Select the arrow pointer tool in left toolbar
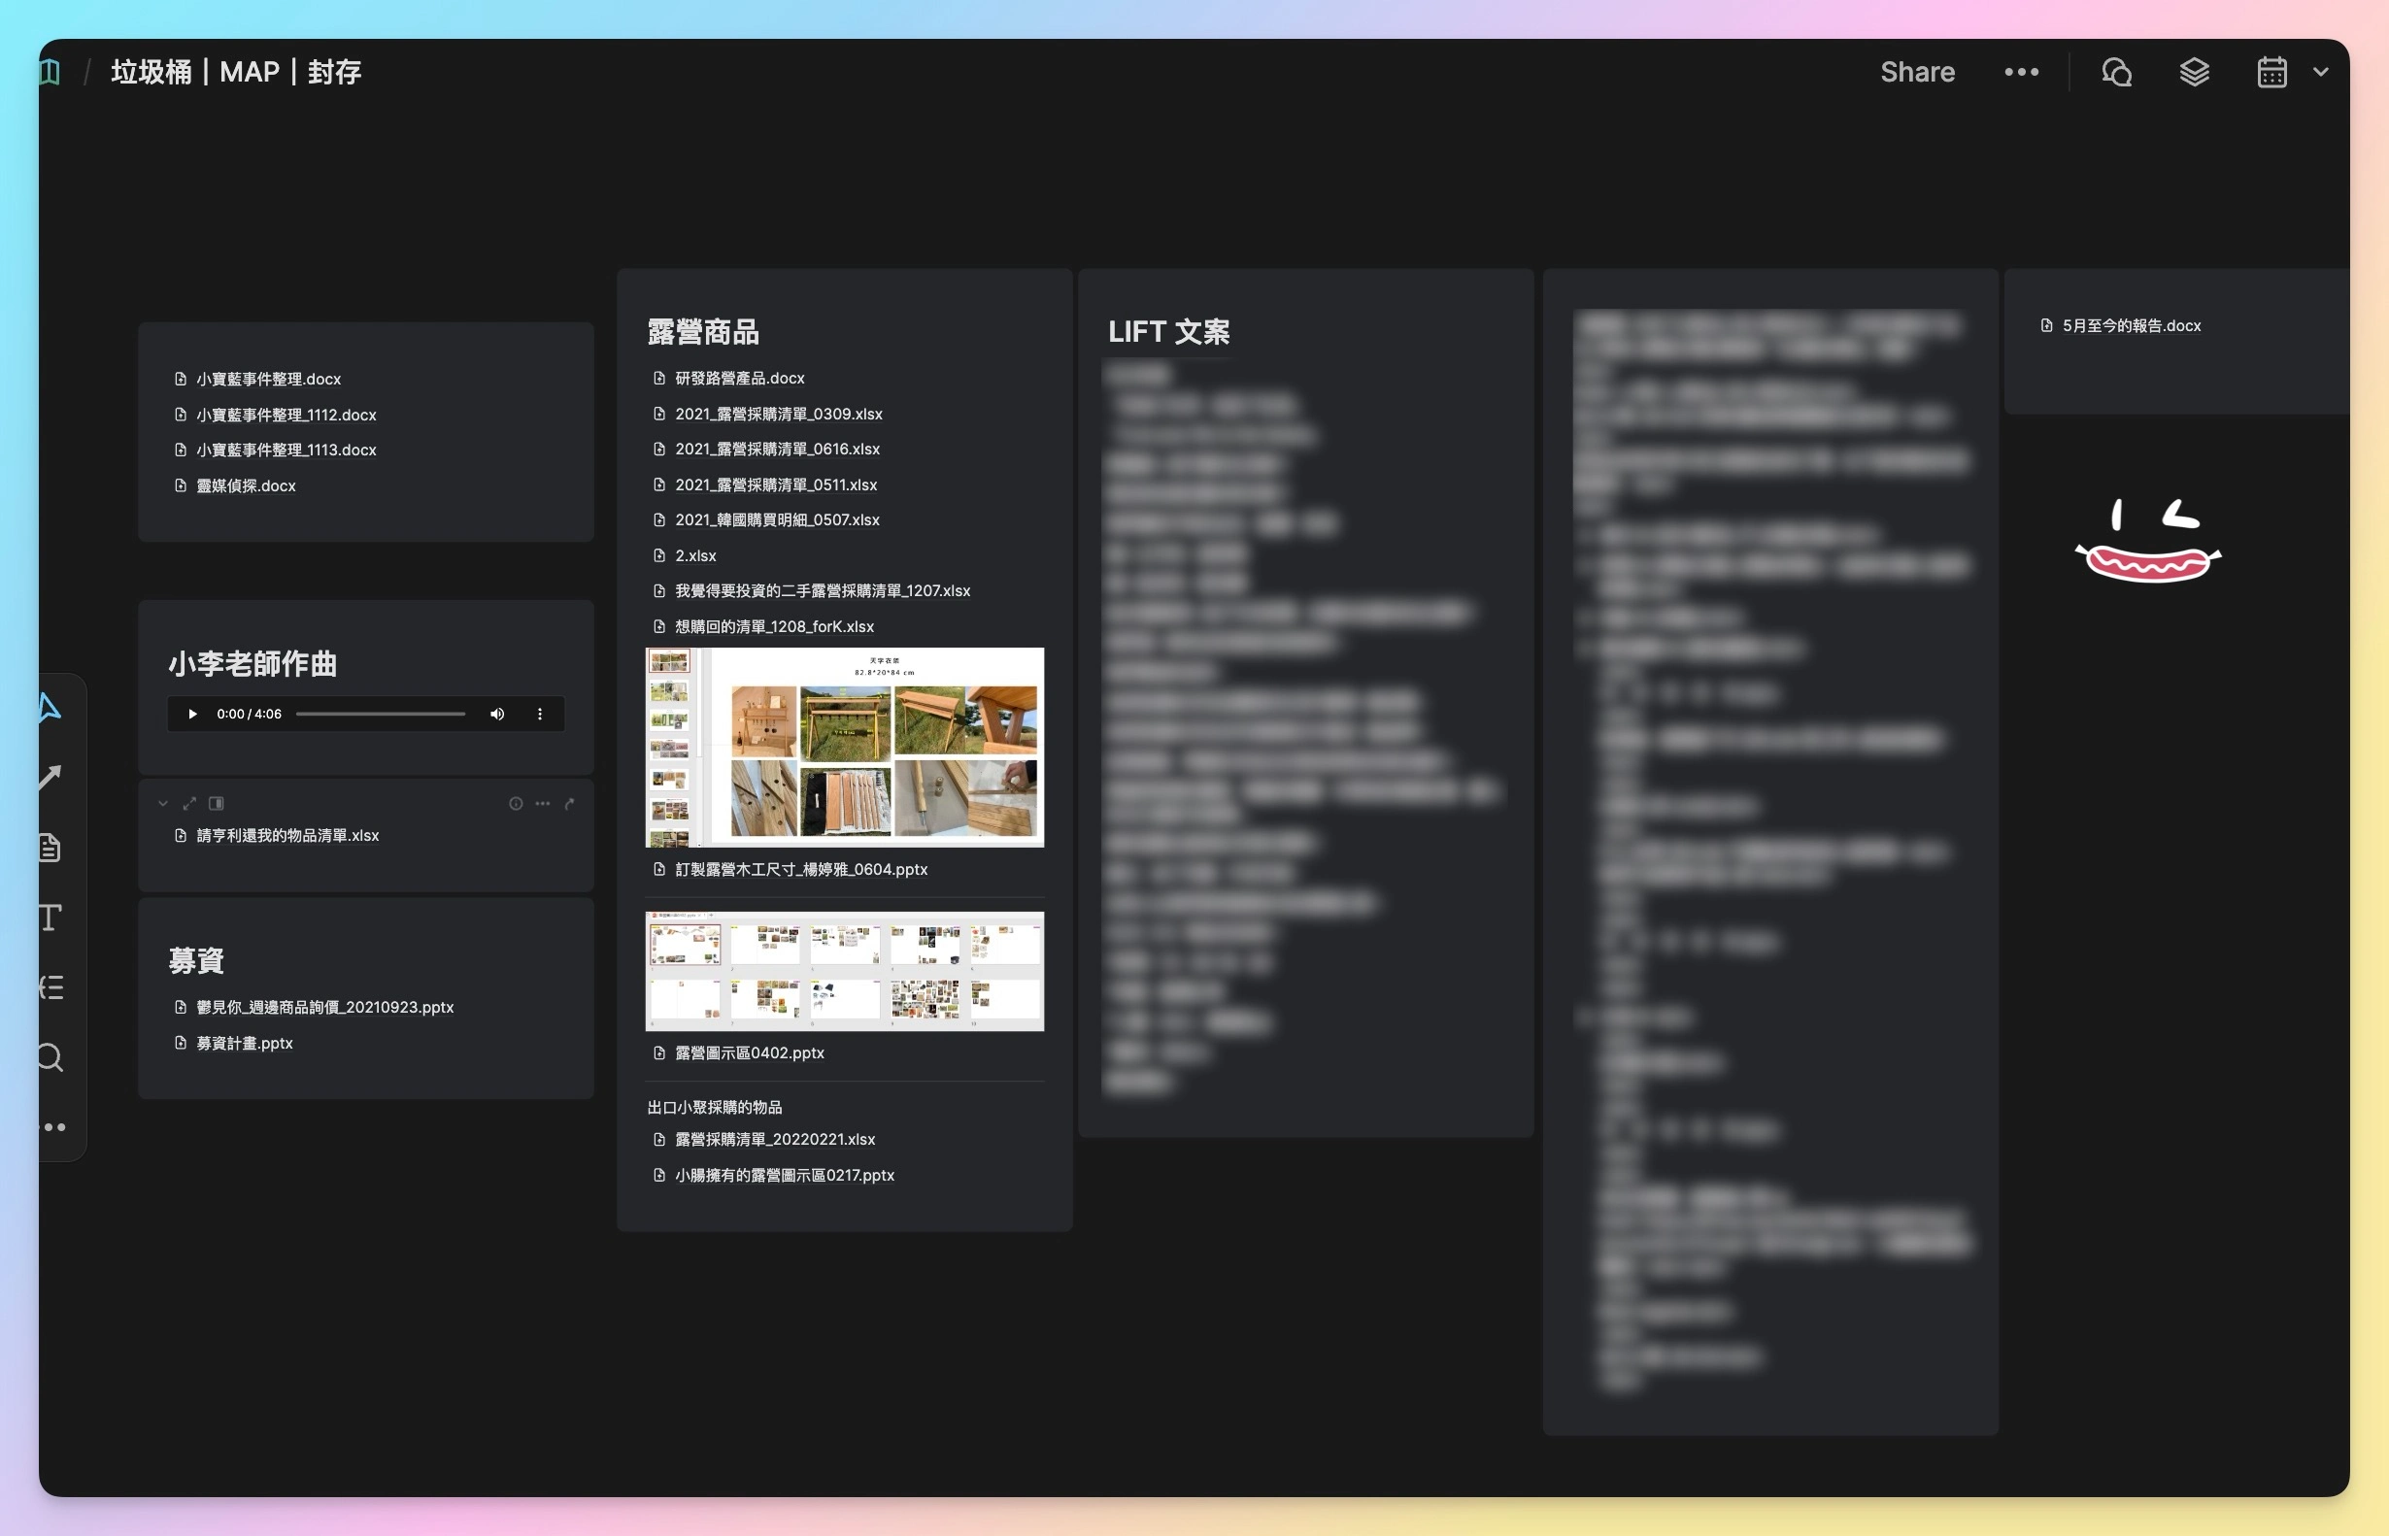The width and height of the screenshot is (2389, 1536). (x=50, y=707)
